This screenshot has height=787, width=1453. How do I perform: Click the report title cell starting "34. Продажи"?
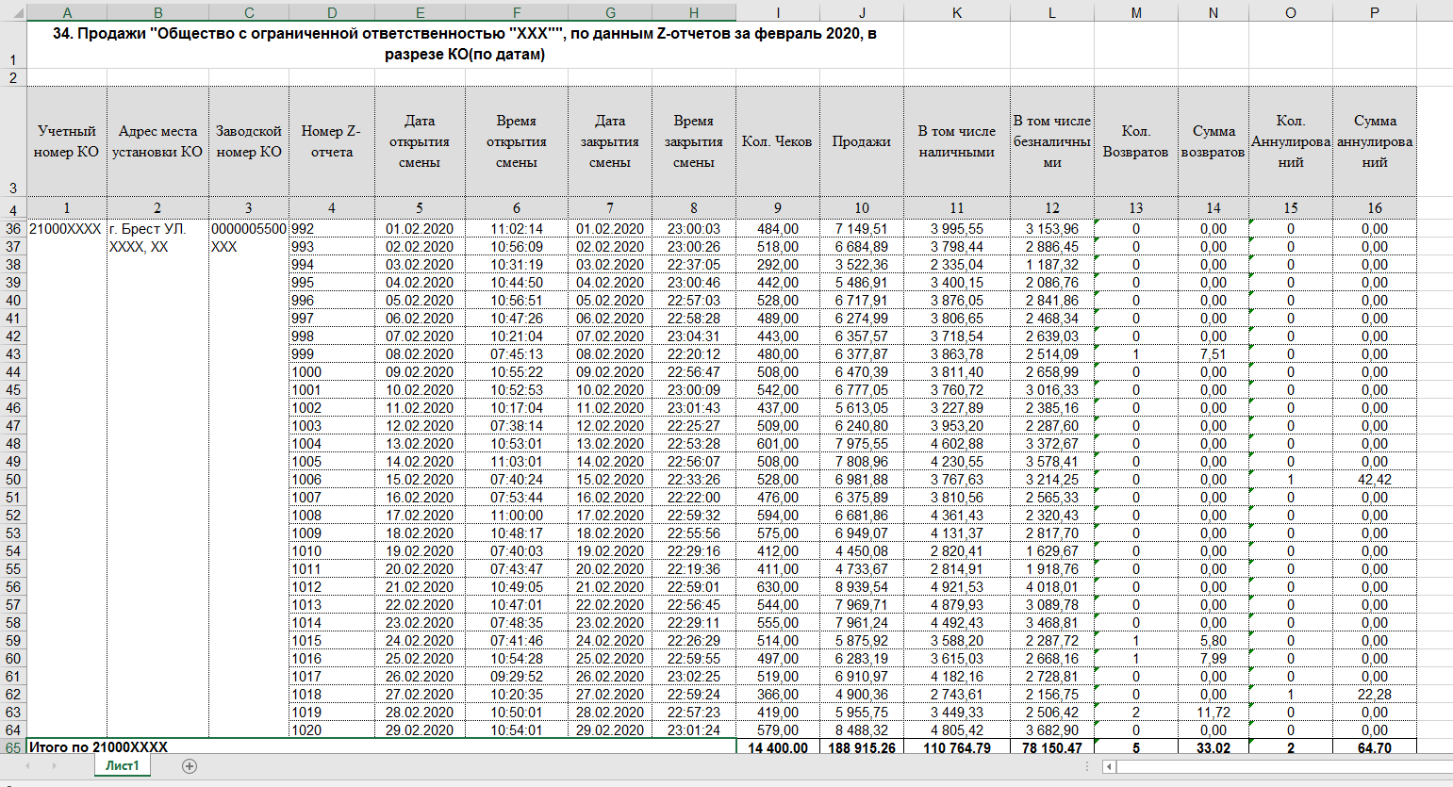click(466, 44)
